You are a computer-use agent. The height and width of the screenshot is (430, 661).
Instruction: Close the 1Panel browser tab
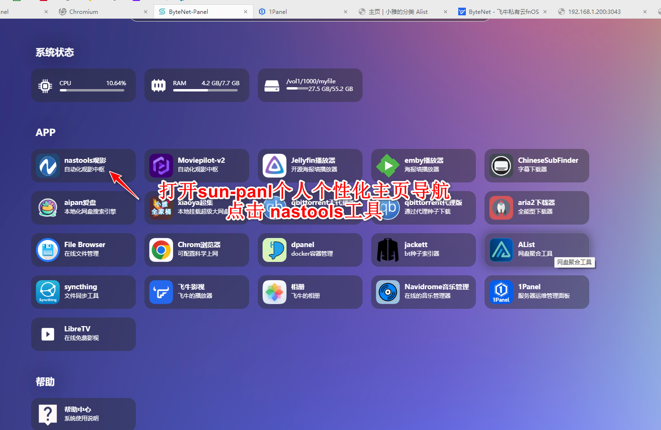coord(345,11)
